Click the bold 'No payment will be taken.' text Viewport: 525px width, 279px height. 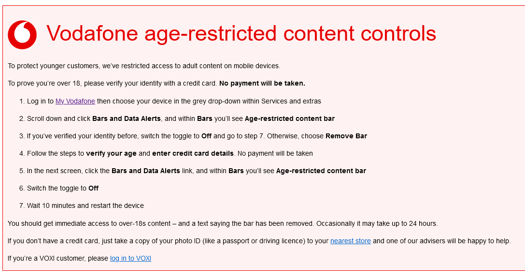tap(262, 84)
